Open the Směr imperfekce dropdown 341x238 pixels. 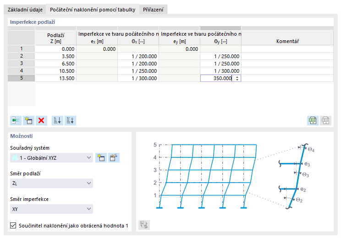(x=89, y=209)
